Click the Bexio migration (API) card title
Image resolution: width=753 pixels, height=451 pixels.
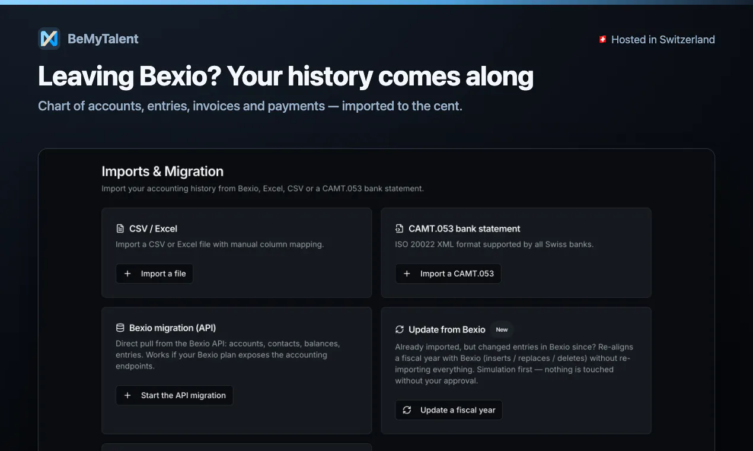tap(173, 328)
